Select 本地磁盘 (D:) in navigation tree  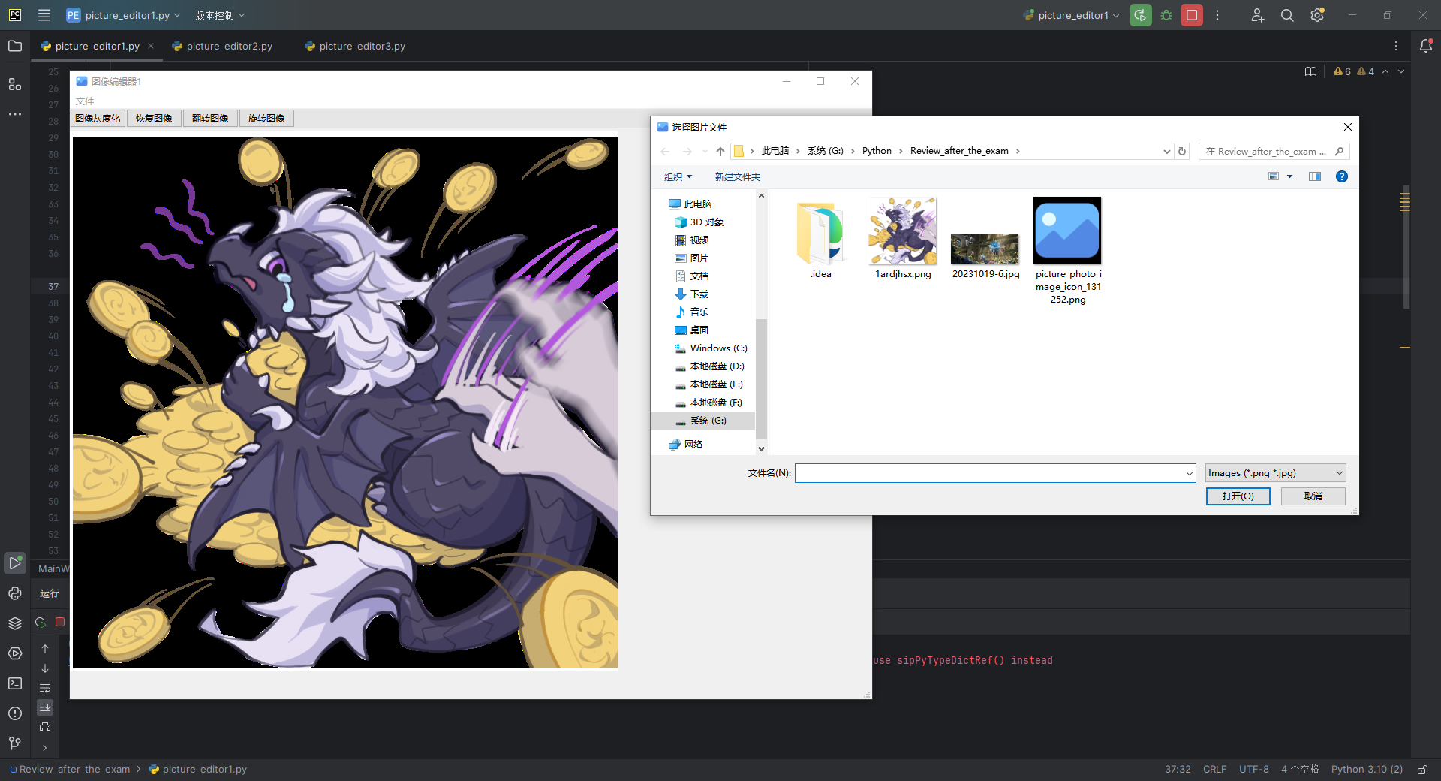click(709, 366)
